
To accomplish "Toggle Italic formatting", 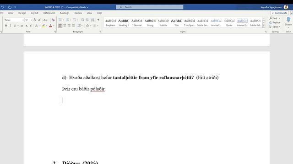I will coord(10,26).
